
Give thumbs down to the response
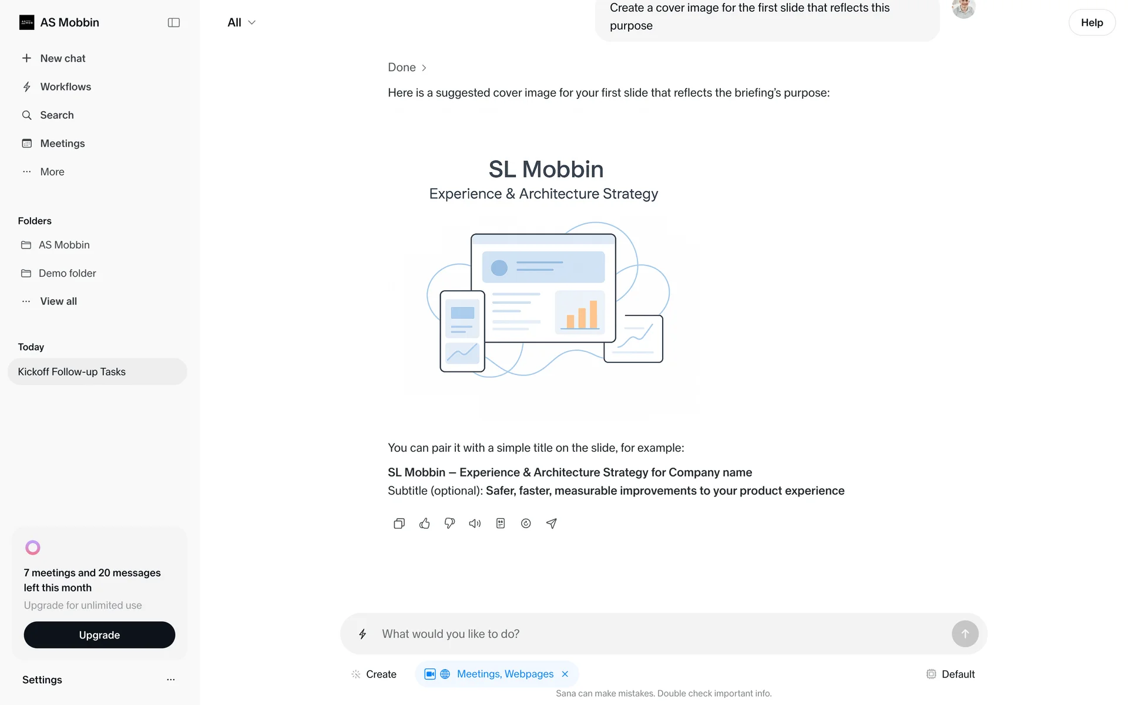[449, 523]
